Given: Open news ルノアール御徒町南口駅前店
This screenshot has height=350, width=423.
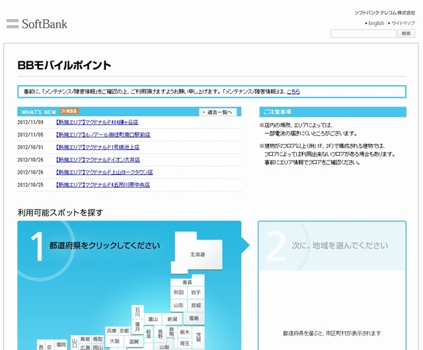Looking at the screenshot, I should click(x=103, y=135).
